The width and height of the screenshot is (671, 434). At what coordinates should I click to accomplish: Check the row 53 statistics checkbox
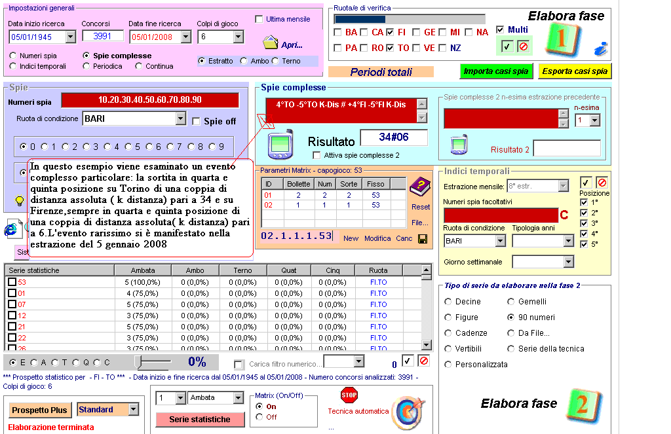(12, 281)
